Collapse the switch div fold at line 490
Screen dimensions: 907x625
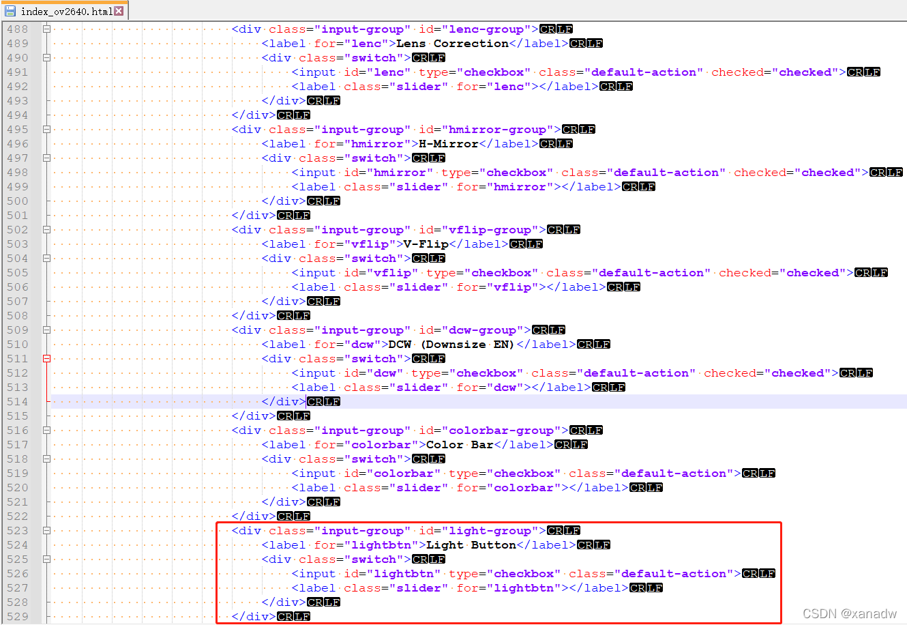(x=46, y=58)
